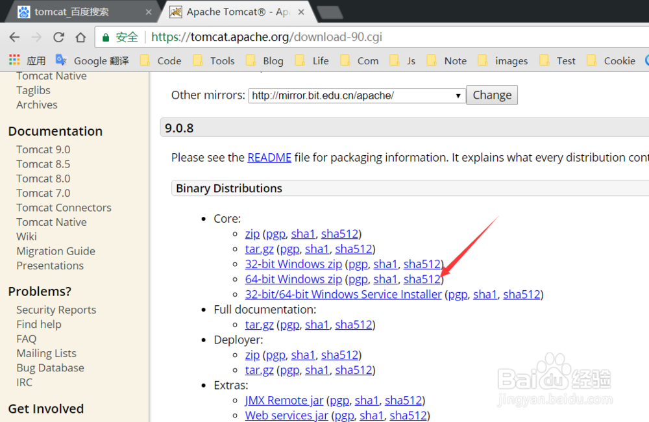This screenshot has height=422, width=649.
Task: Open Tomcat 9.0 documentation link
Action: pos(43,149)
